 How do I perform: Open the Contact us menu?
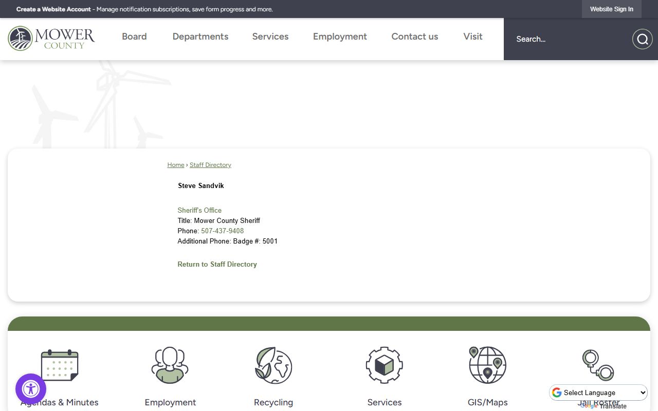coord(415,36)
